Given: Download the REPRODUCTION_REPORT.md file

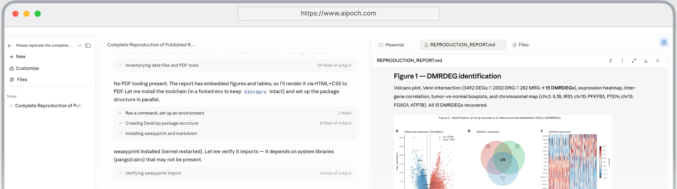Looking at the screenshot, I should point(646,61).
